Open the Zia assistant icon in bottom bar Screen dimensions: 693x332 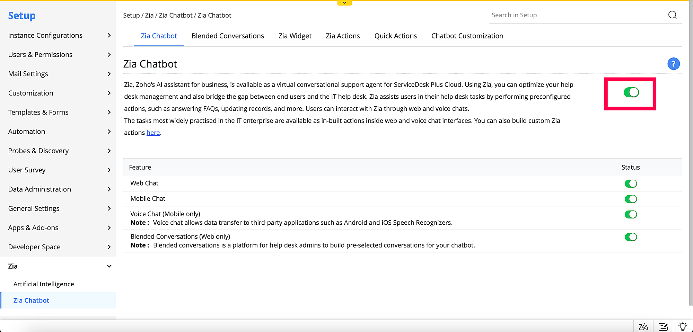(643, 326)
